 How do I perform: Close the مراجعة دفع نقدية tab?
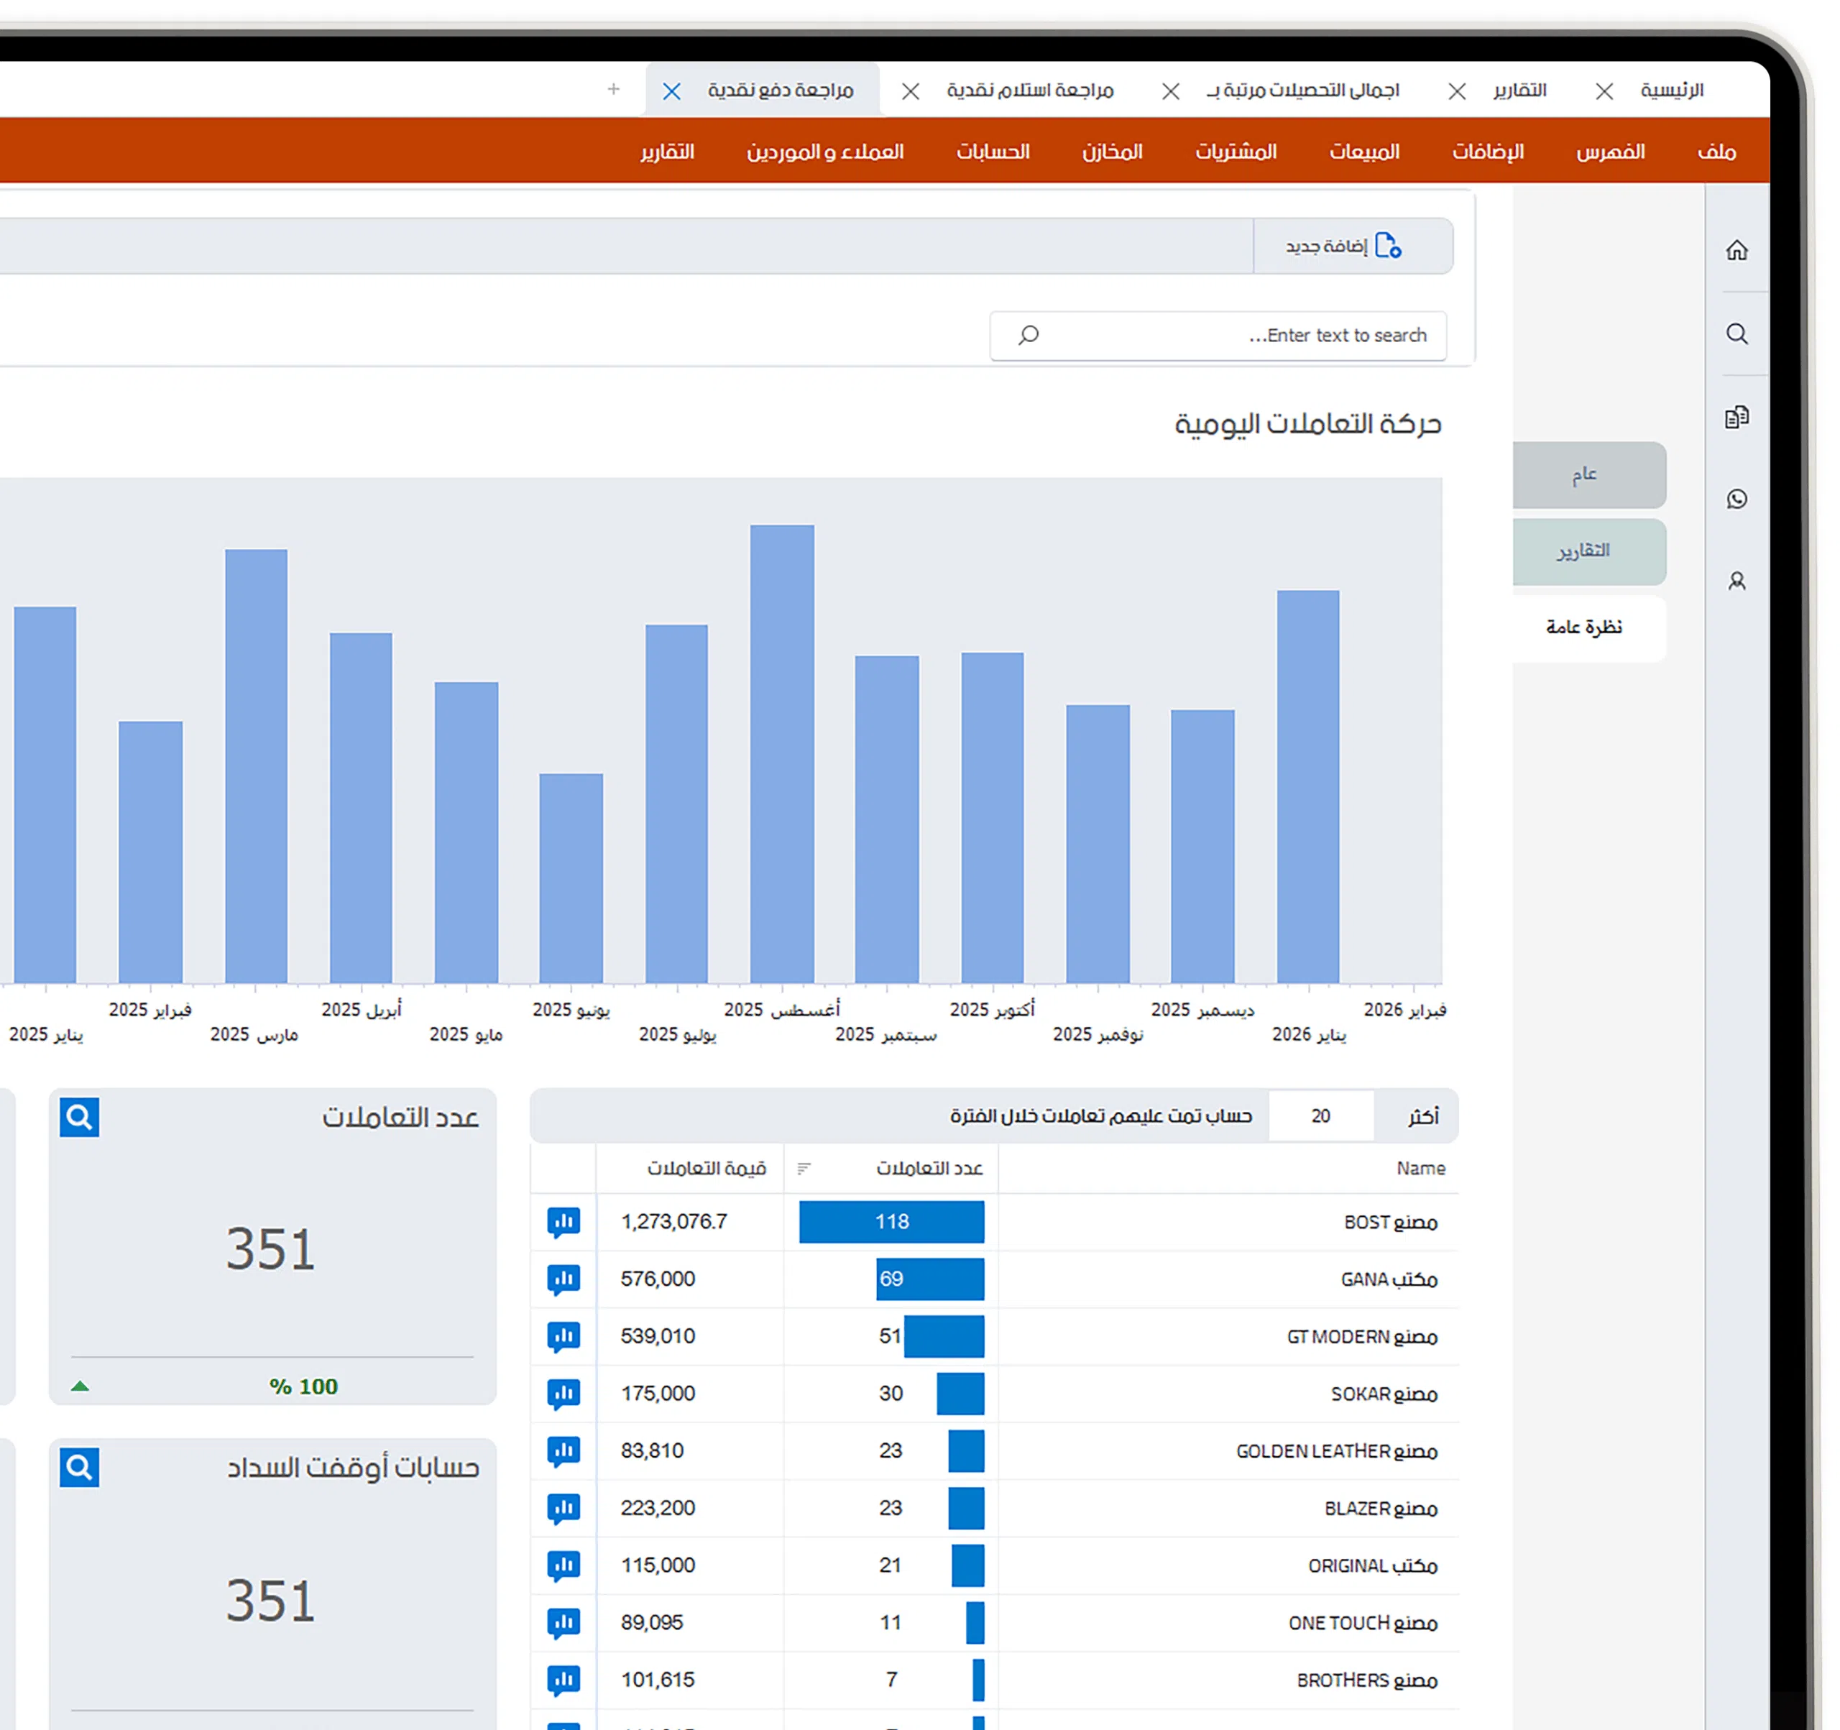click(x=672, y=91)
